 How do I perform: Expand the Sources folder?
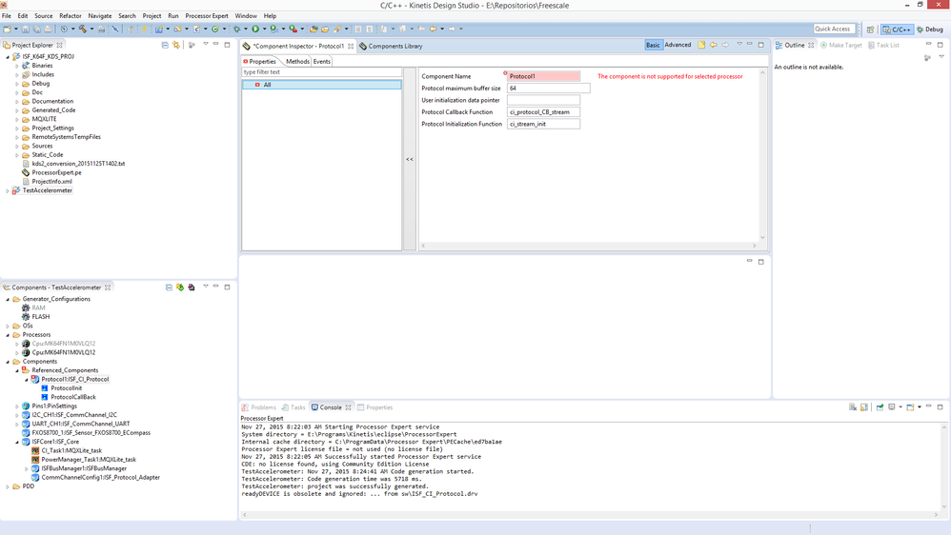(17, 146)
